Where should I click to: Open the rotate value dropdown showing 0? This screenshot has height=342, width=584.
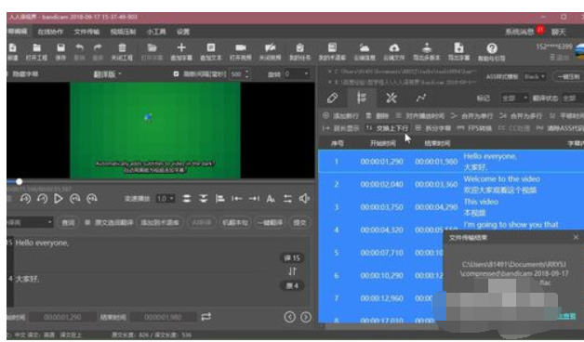click(x=297, y=74)
